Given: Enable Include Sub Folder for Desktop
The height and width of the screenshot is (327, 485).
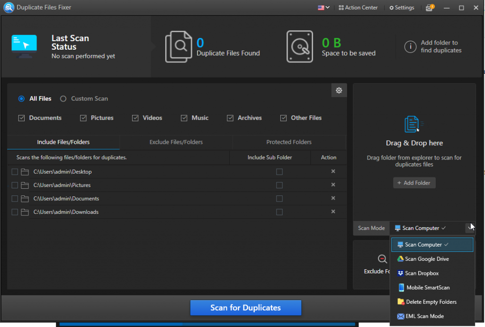Looking at the screenshot, I should pos(279,172).
